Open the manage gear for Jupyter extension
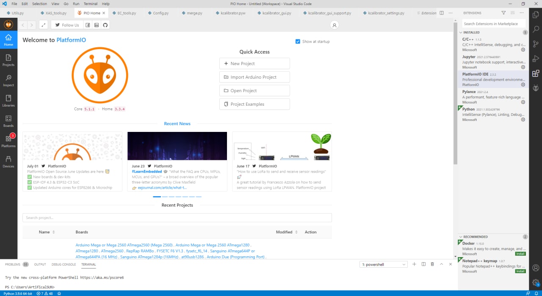Screen dimensions: 542x296 pyautogui.click(x=523, y=67)
